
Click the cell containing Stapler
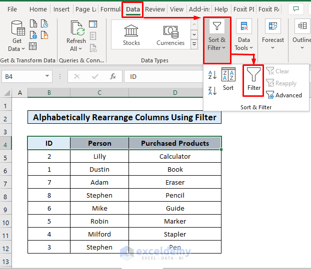pos(175,234)
